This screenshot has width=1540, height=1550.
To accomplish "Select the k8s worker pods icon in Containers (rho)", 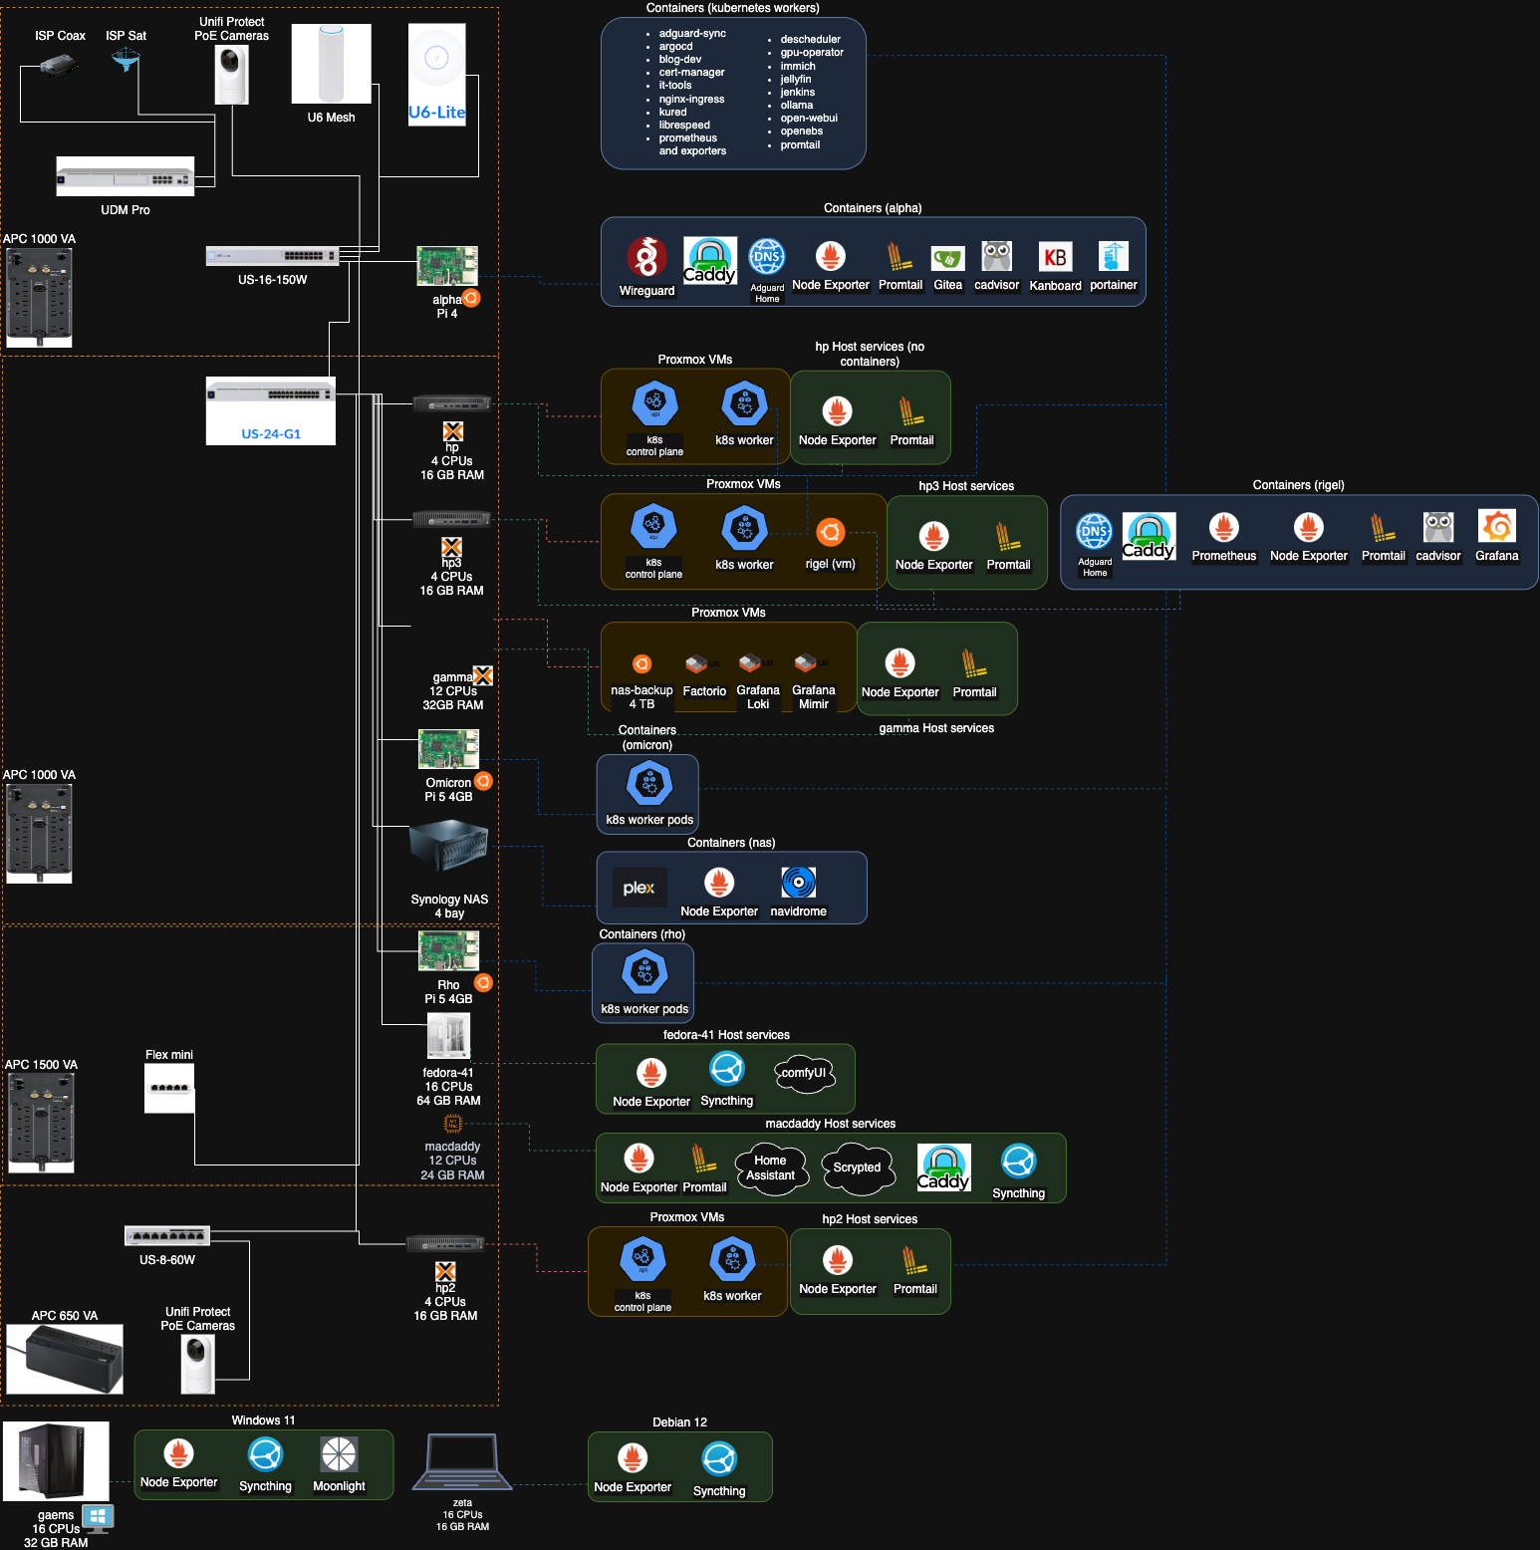I will pyautogui.click(x=644, y=973).
